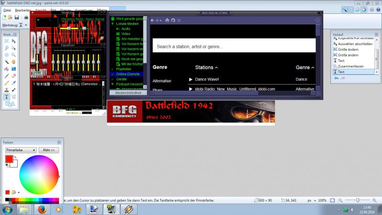Click the Medienbibliothek button
382x215 pixels.
click(x=128, y=93)
